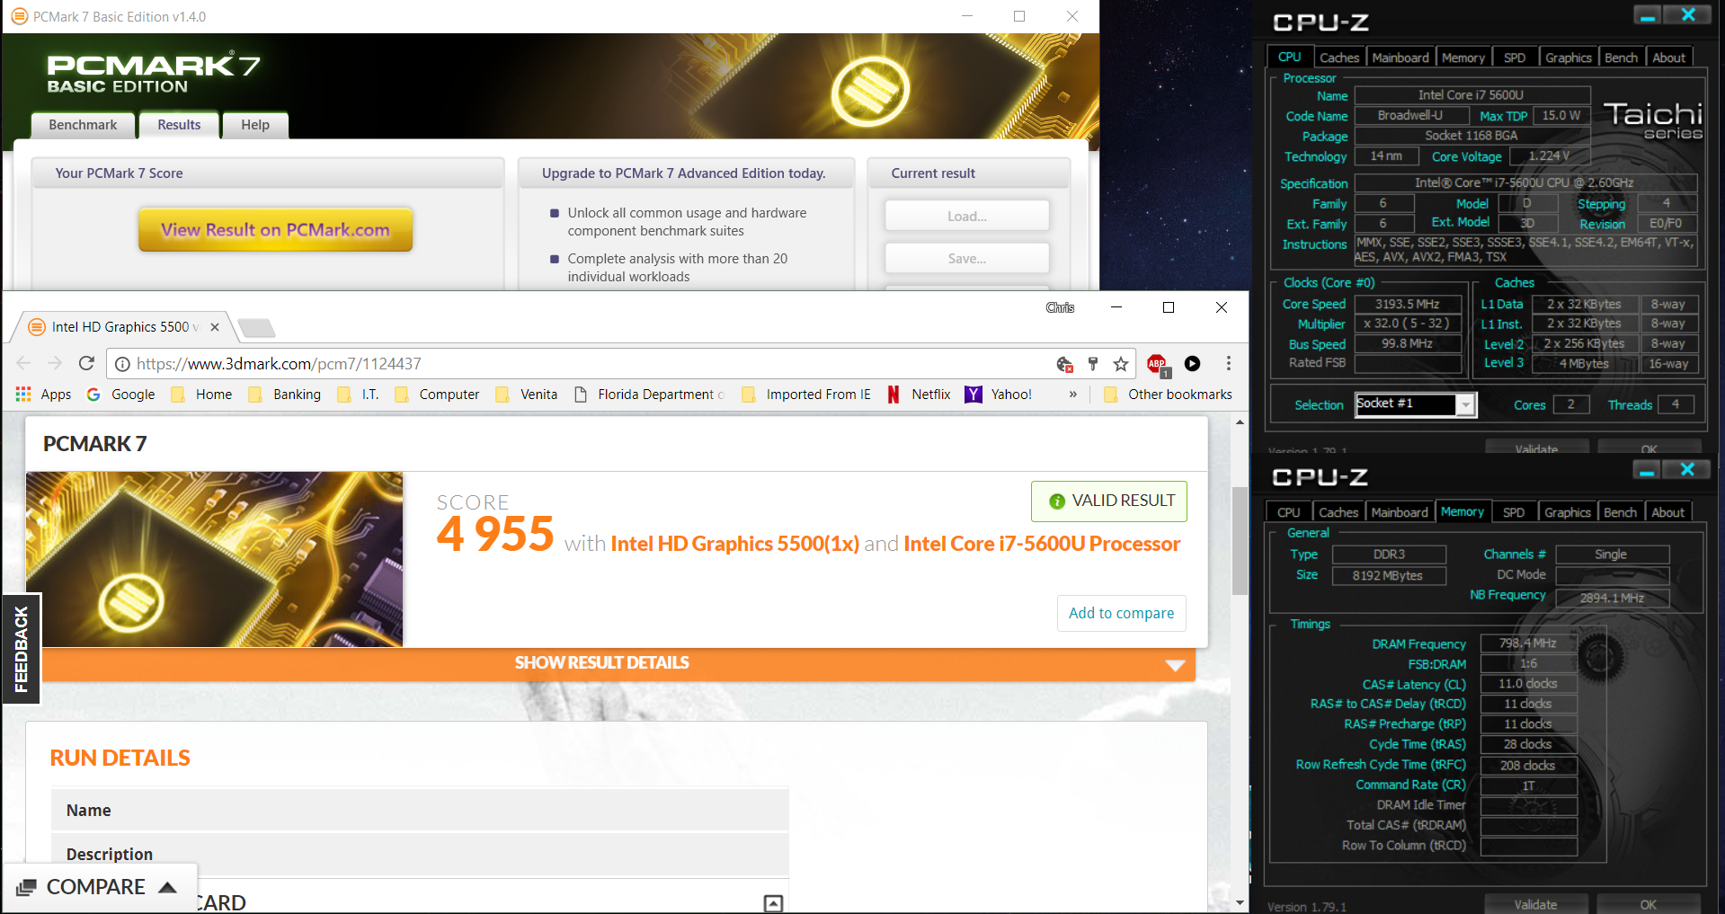The image size is (1725, 914).
Task: Open the Google bookmark
Action: click(120, 394)
